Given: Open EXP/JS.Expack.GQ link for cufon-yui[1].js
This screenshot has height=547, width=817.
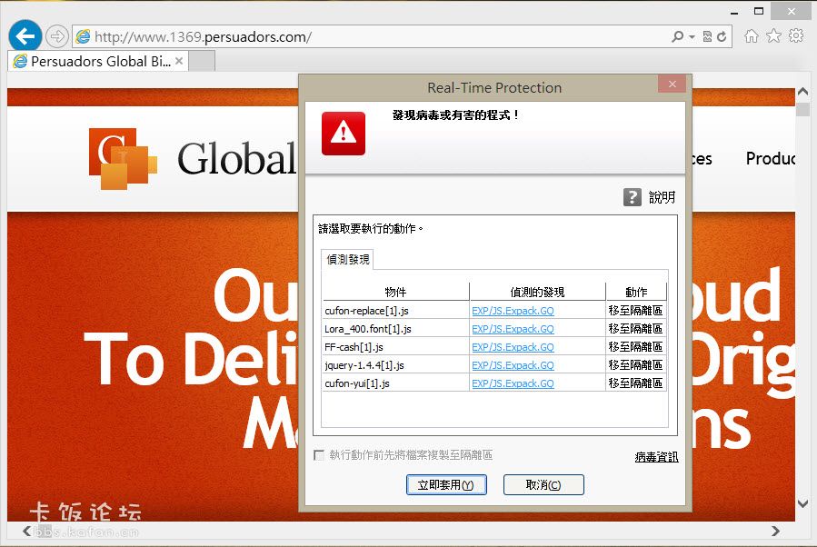Looking at the screenshot, I should pyautogui.click(x=513, y=384).
